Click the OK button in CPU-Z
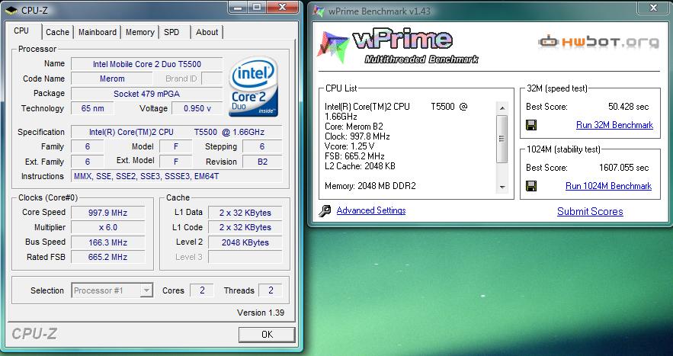The height and width of the screenshot is (356, 673). (x=267, y=335)
